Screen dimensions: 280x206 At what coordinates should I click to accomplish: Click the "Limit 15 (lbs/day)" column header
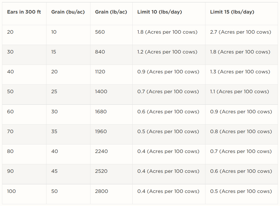(x=232, y=12)
